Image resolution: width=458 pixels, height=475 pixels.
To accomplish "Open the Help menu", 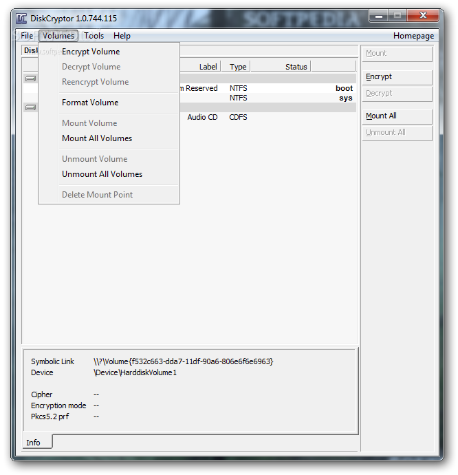I will click(x=122, y=36).
